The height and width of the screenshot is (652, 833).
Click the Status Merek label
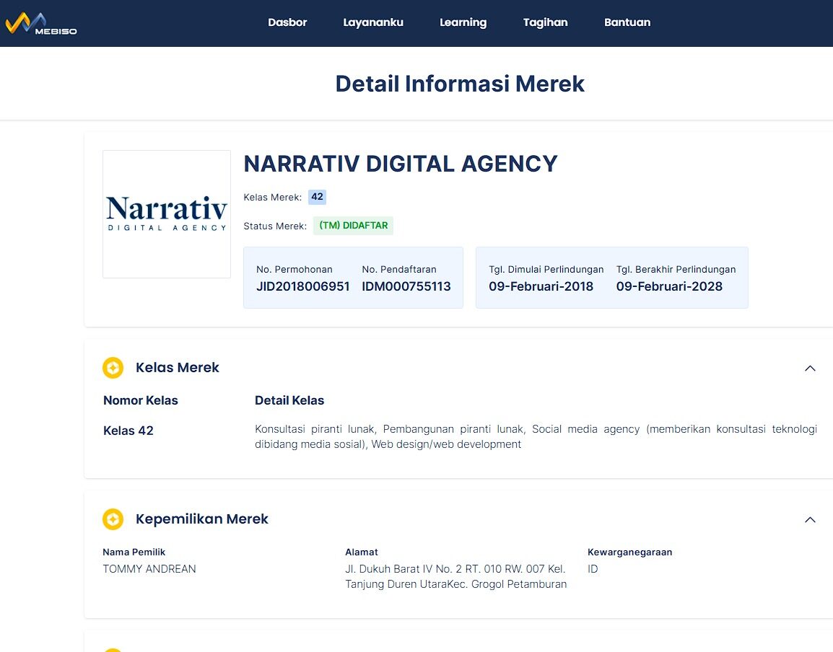(x=275, y=226)
